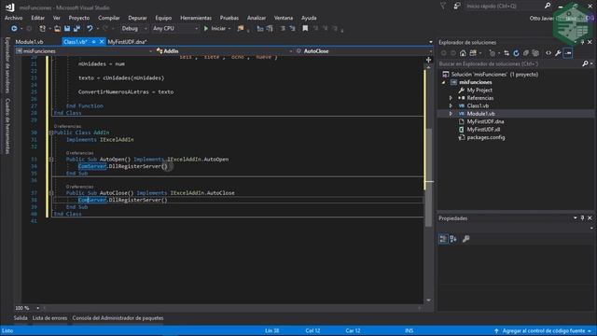Toggle auto-hide pin on Propiedades panel

point(582,217)
